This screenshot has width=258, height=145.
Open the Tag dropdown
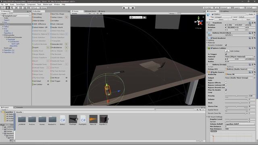(223, 17)
